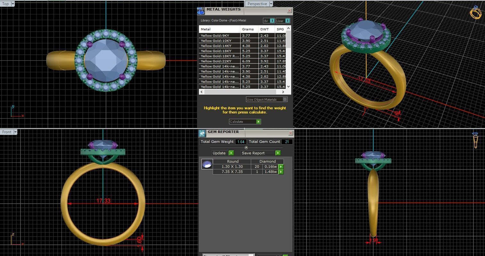The image size is (485, 256).
Task: Click the 0.16tw weight cell
Action: point(271,167)
